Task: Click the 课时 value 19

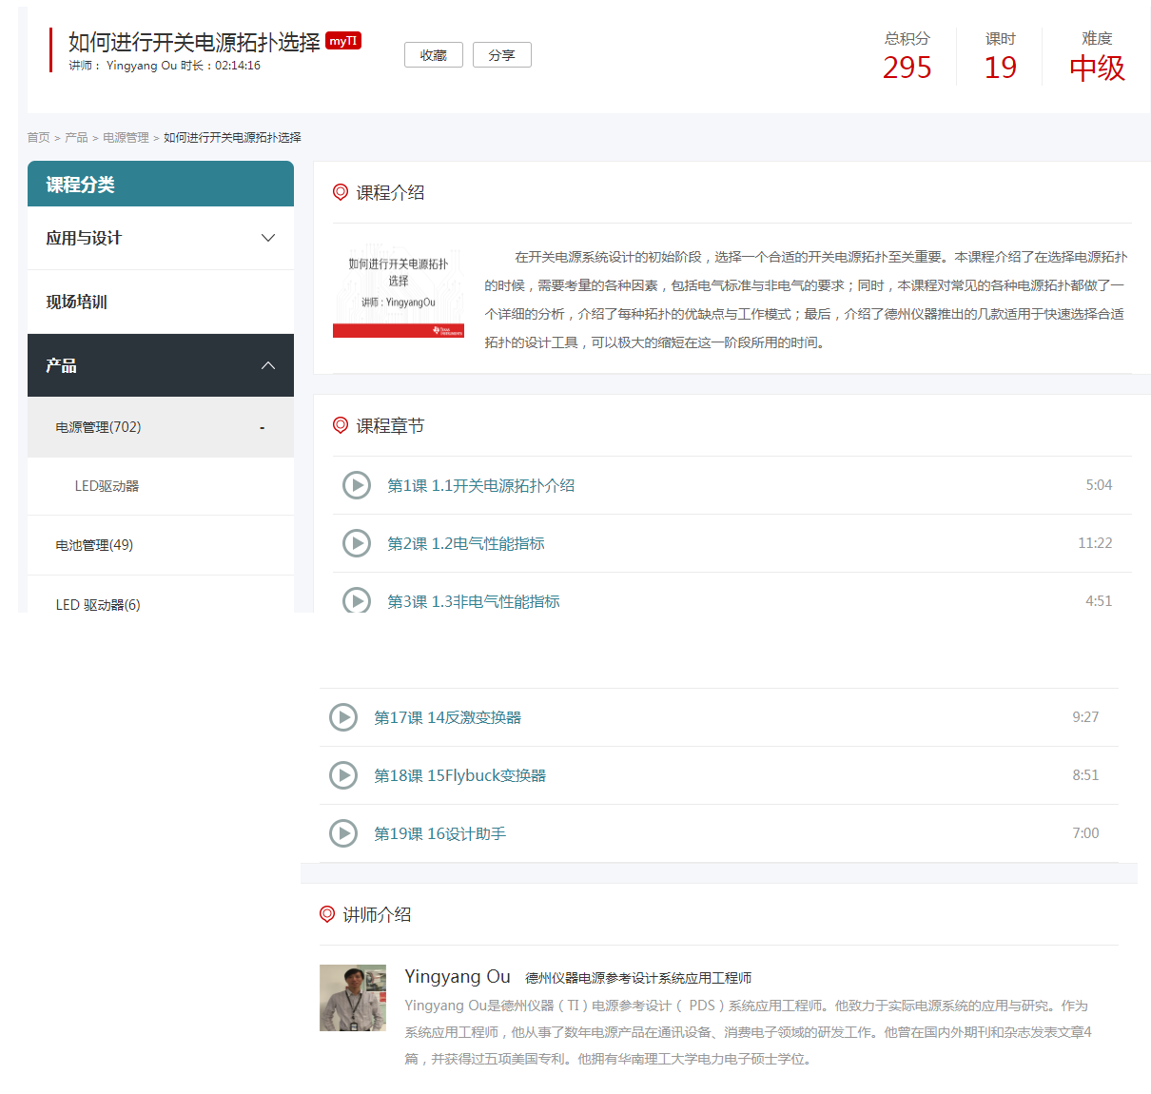Action: (1001, 68)
